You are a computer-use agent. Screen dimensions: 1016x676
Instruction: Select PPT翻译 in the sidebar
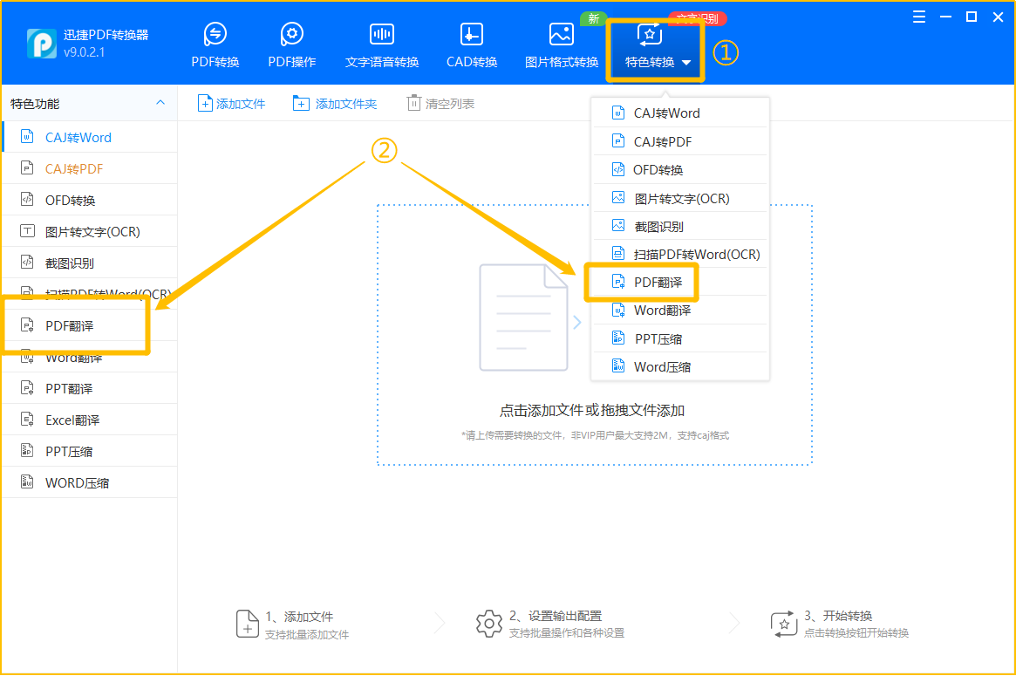coord(90,388)
